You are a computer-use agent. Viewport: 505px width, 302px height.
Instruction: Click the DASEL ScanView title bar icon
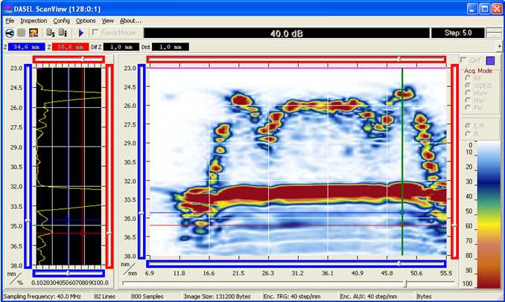point(8,8)
